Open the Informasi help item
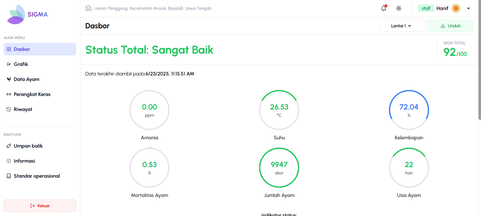The width and height of the screenshot is (481, 216). [x=40, y=161]
